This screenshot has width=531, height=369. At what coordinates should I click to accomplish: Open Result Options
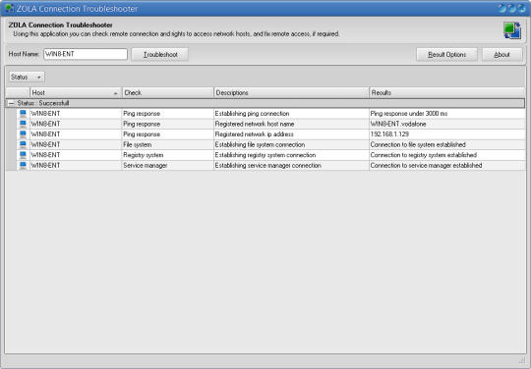pyautogui.click(x=446, y=54)
